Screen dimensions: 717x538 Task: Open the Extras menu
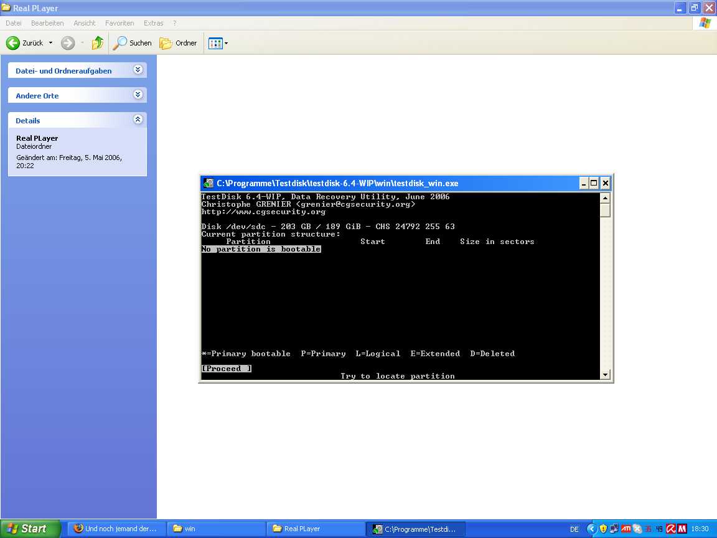[154, 23]
